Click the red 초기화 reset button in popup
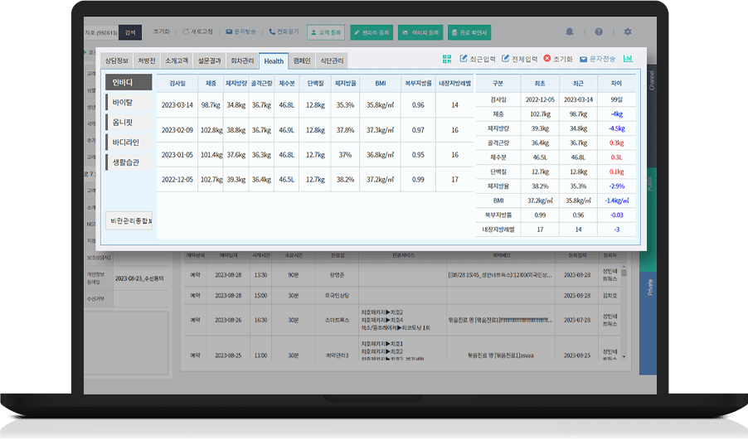The image size is (748, 440). [557, 59]
